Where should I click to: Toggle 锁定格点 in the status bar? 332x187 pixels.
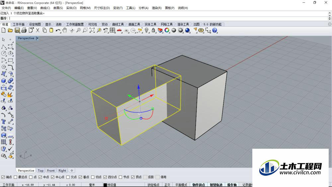153,185
